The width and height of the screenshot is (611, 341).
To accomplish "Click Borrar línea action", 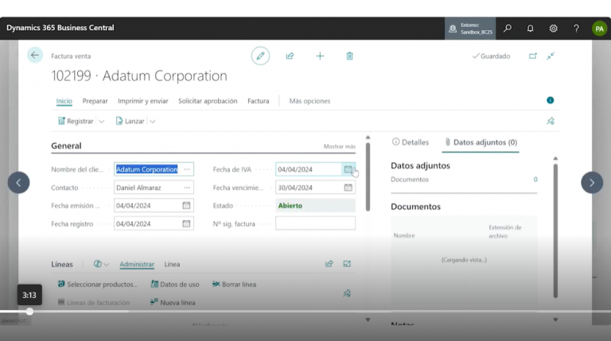I will (x=234, y=285).
